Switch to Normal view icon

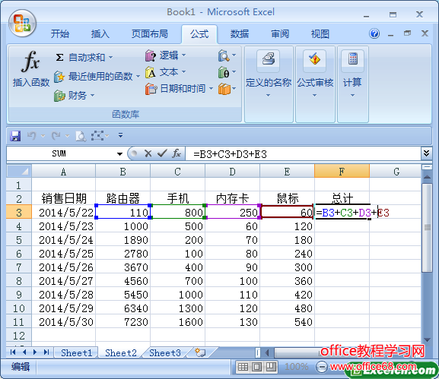243,366
